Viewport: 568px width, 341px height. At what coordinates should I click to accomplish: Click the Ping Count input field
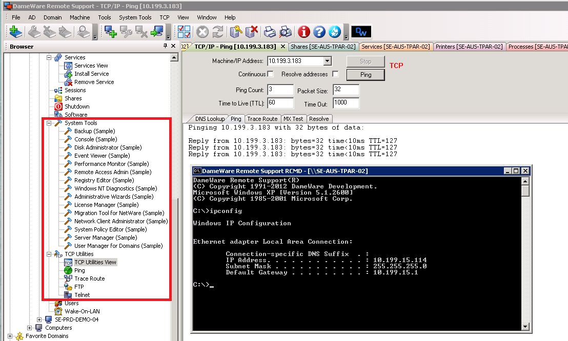click(x=280, y=90)
